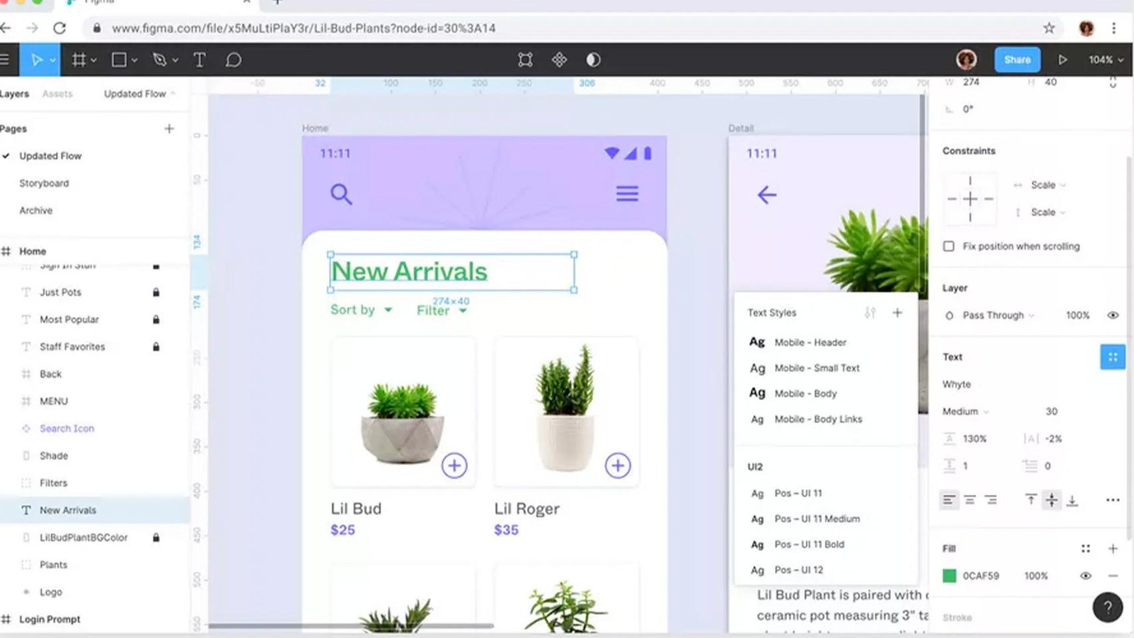The height and width of the screenshot is (638, 1134).
Task: Enable Fix position when scrolling
Action: [949, 246]
